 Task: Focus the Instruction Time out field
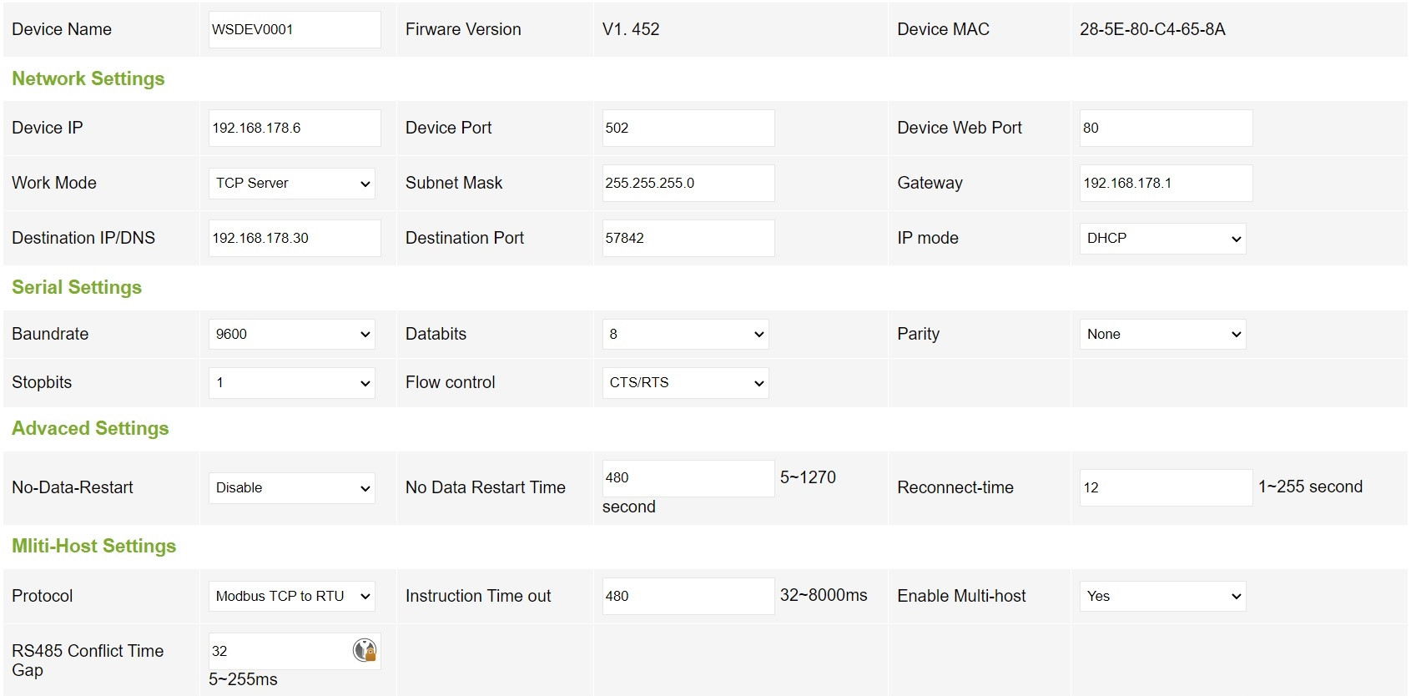[688, 597]
